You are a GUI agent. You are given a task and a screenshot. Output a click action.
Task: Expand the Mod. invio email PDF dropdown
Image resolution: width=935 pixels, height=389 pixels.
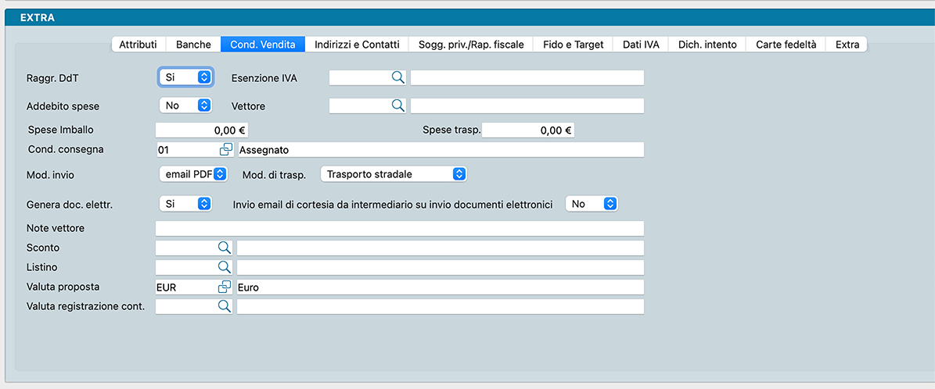pos(193,174)
